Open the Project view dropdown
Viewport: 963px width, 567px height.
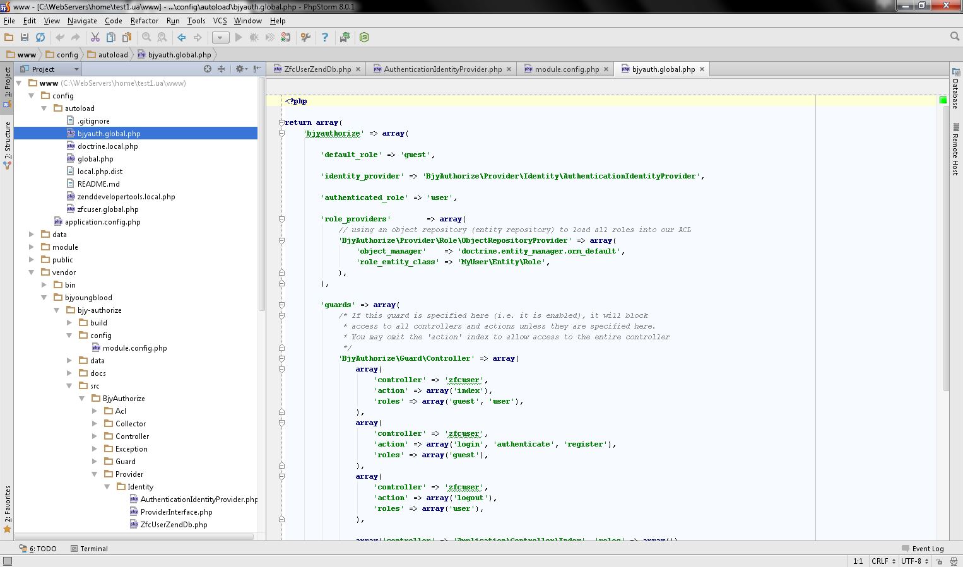(x=50, y=69)
